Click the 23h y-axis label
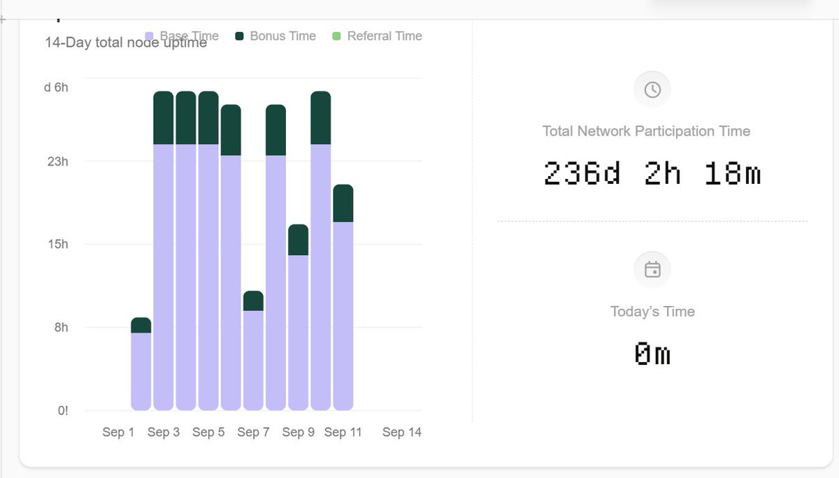Image resolution: width=839 pixels, height=478 pixels. [x=59, y=161]
